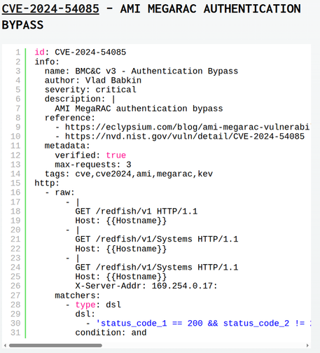Click the scroll-left arrow of the code block
The height and width of the screenshot is (353, 320).
point(5,345)
